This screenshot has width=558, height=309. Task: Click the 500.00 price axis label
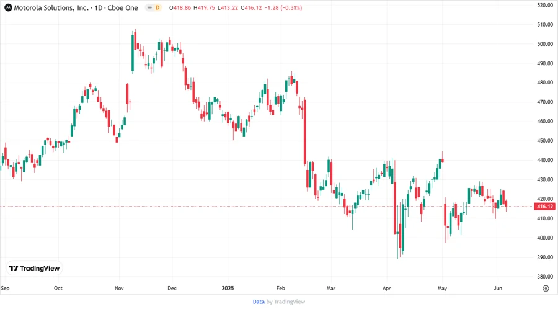[545, 44]
